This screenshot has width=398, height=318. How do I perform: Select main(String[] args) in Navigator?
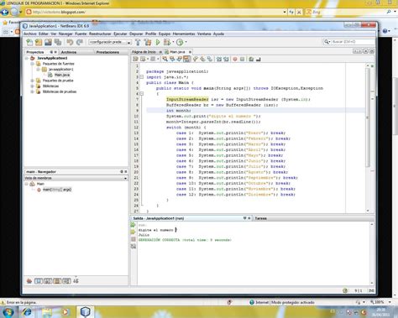tap(57, 190)
